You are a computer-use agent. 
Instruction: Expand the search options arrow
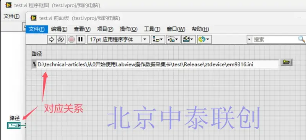(x=249, y=40)
